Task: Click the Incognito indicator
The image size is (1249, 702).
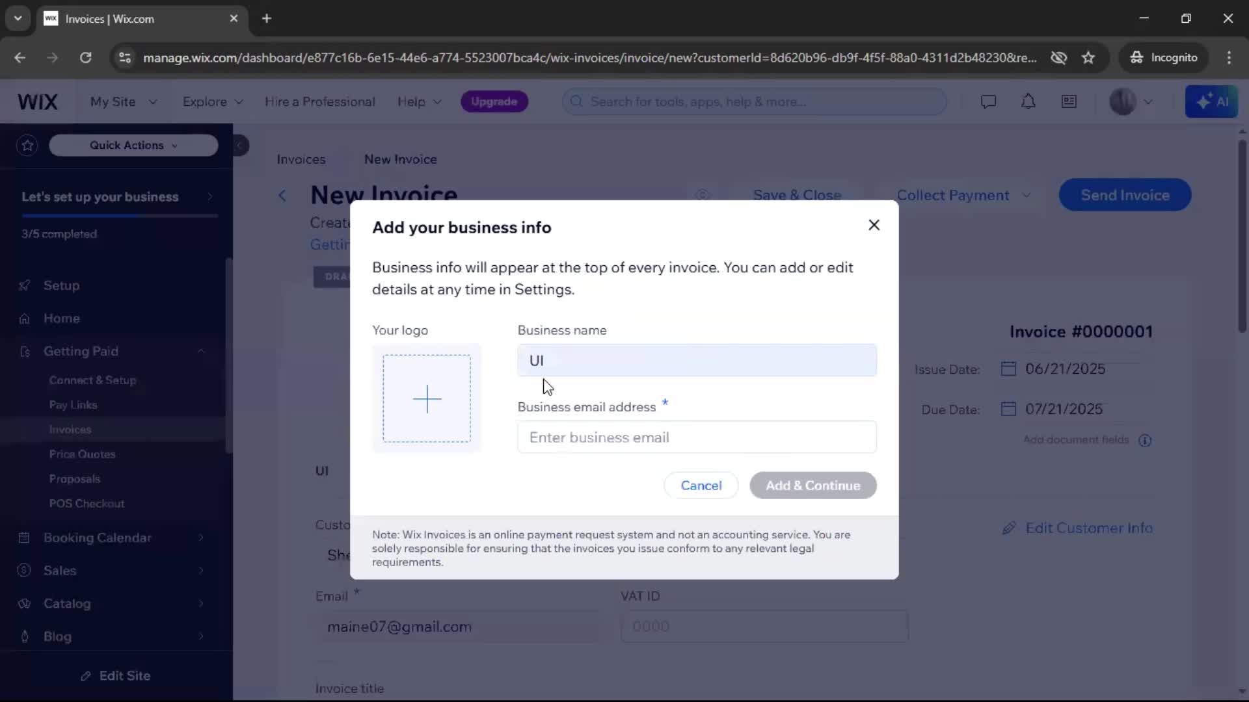Action: (x=1164, y=58)
